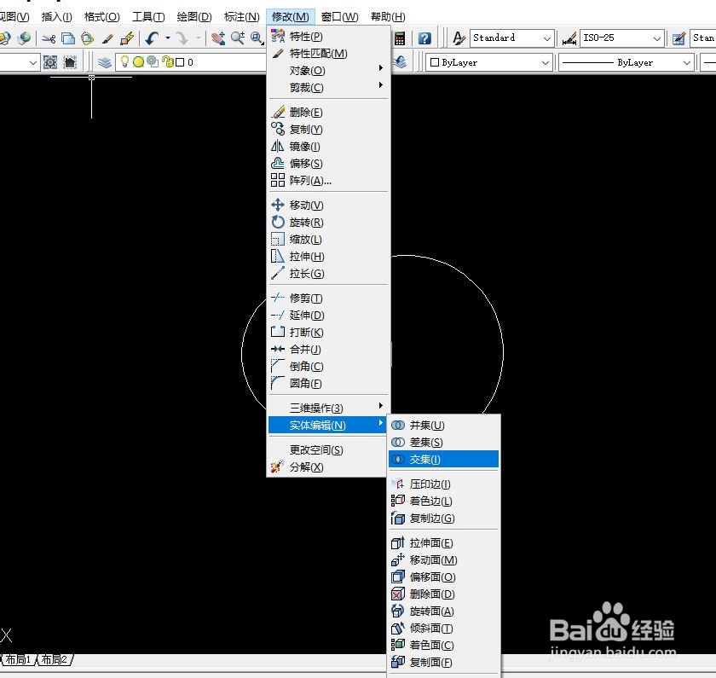This screenshot has height=678, width=716.
Task: Toggle layer 0 freeze sun icon
Action: click(x=138, y=61)
